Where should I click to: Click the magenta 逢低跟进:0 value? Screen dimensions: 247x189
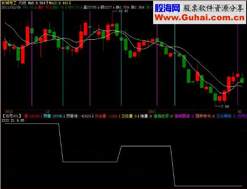click(184, 116)
